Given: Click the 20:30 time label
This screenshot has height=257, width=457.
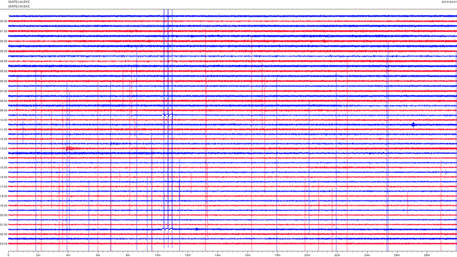Looking at the screenshot, I should (x=4, y=215).
